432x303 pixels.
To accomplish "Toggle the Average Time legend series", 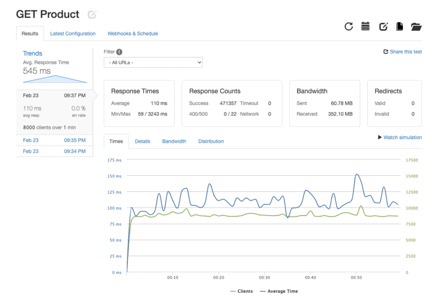I will point(279,291).
